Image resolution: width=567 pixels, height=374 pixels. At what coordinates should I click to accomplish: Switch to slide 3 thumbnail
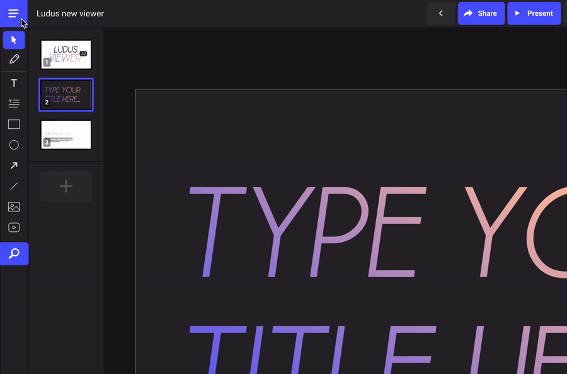tap(66, 135)
